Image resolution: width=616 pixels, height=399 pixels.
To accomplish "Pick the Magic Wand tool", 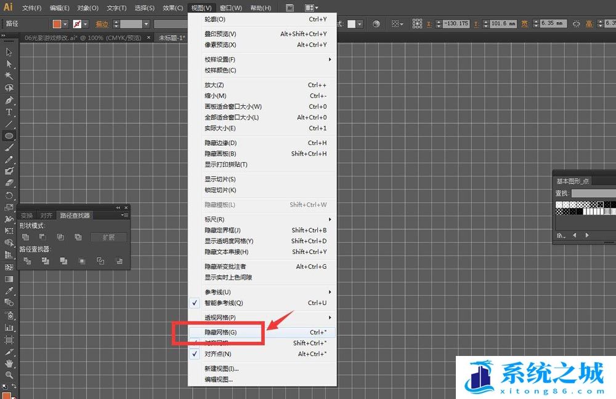I will (9, 76).
